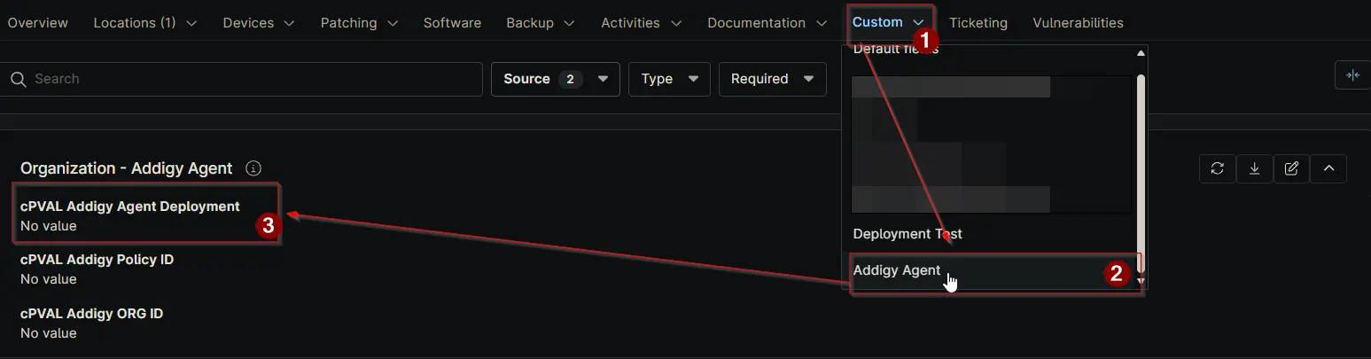Image resolution: width=1371 pixels, height=359 pixels.
Task: Click the collapse-all icon at top right
Action: coord(1352,75)
